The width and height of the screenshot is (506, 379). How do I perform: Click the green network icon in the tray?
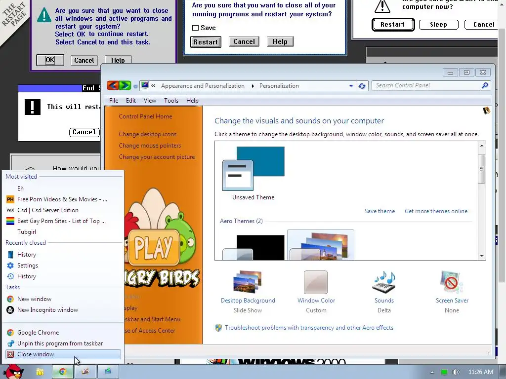444,372
